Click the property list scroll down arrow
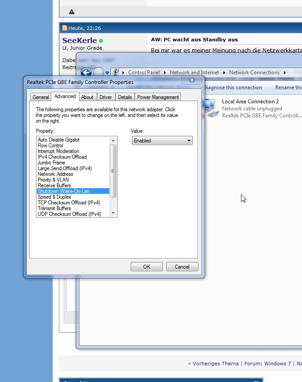Screen dimensions: 302x382 pos(113,213)
